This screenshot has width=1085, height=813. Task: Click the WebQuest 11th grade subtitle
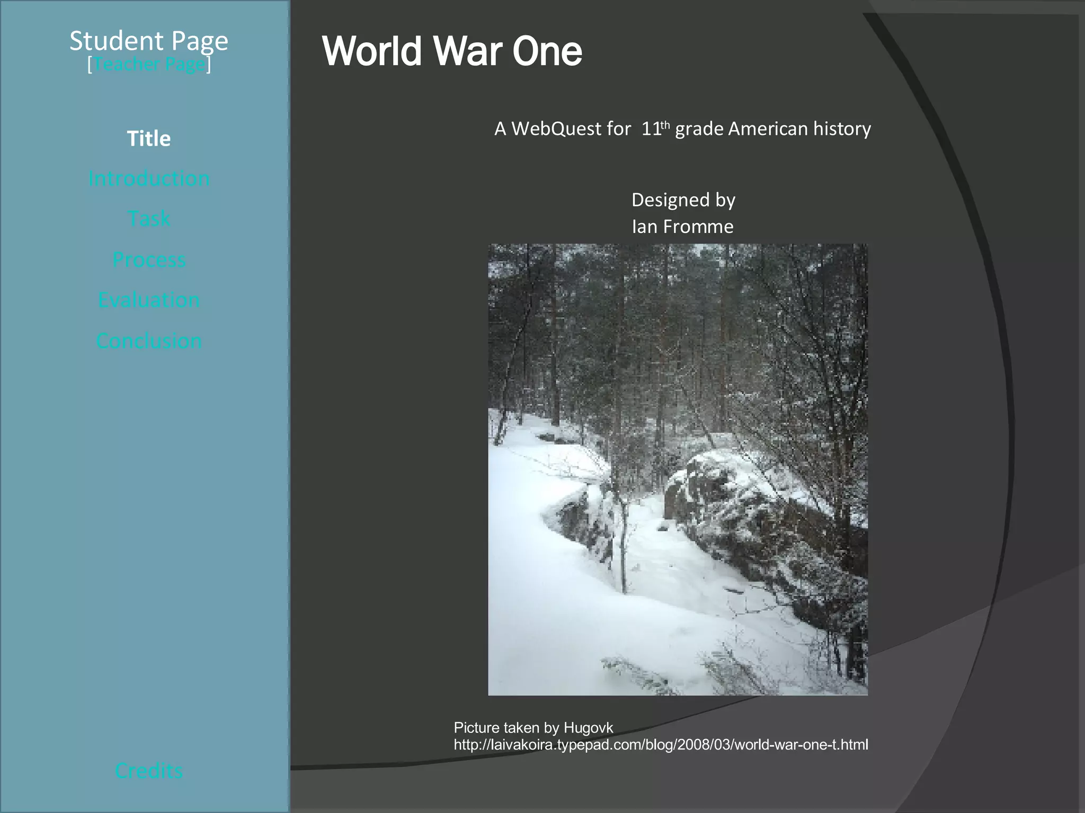(x=682, y=129)
